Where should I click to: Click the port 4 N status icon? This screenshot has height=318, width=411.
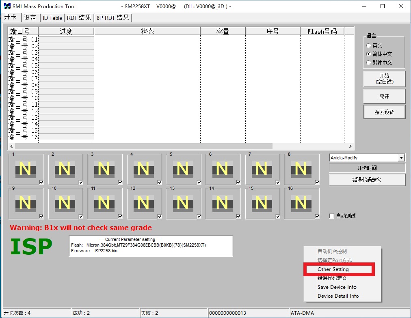point(143,169)
